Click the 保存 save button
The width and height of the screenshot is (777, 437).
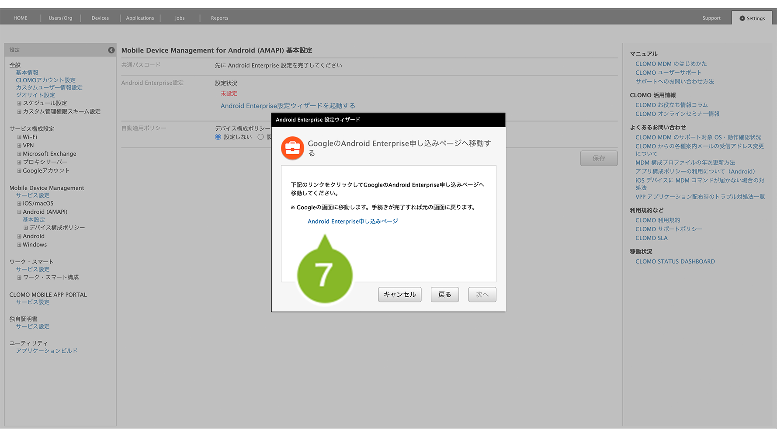click(599, 158)
